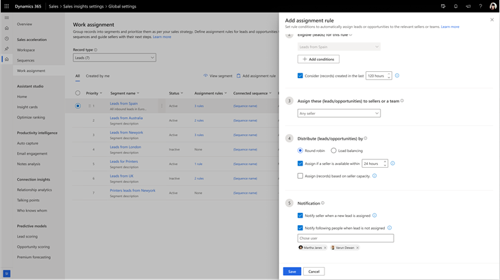
Task: Click the Save button
Action: [292, 271]
